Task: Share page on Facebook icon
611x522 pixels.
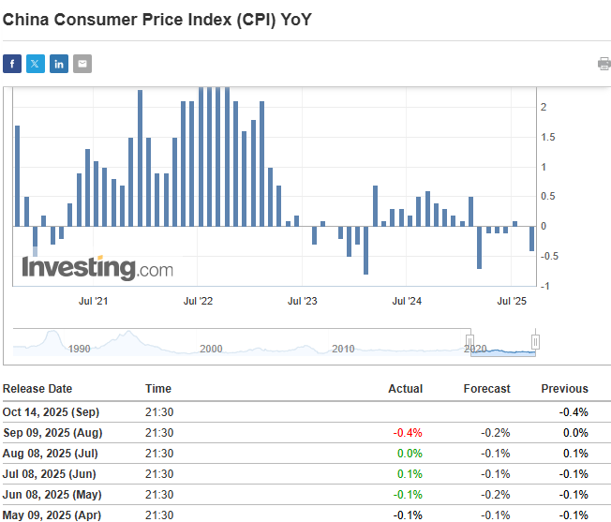Action: pyautogui.click(x=12, y=64)
